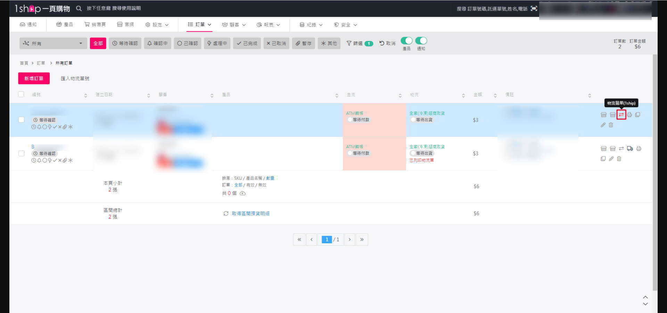Click the magnifier search icon in the top bar
The height and width of the screenshot is (313, 667).
tap(79, 8)
